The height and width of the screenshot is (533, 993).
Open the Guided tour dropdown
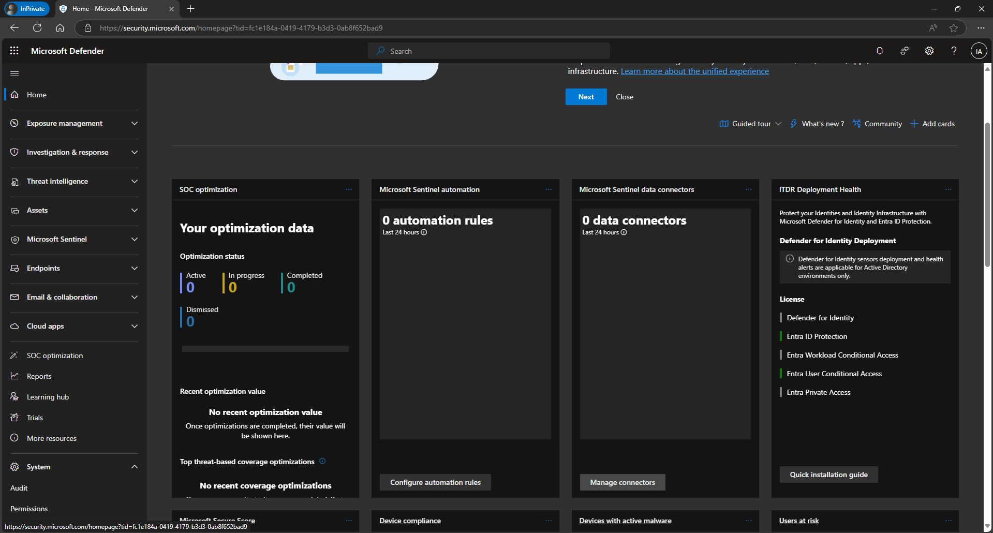click(750, 124)
